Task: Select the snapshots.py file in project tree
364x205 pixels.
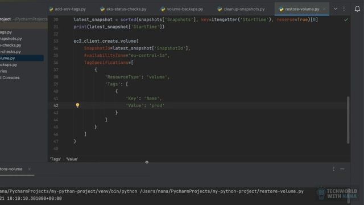Action: click(11, 39)
